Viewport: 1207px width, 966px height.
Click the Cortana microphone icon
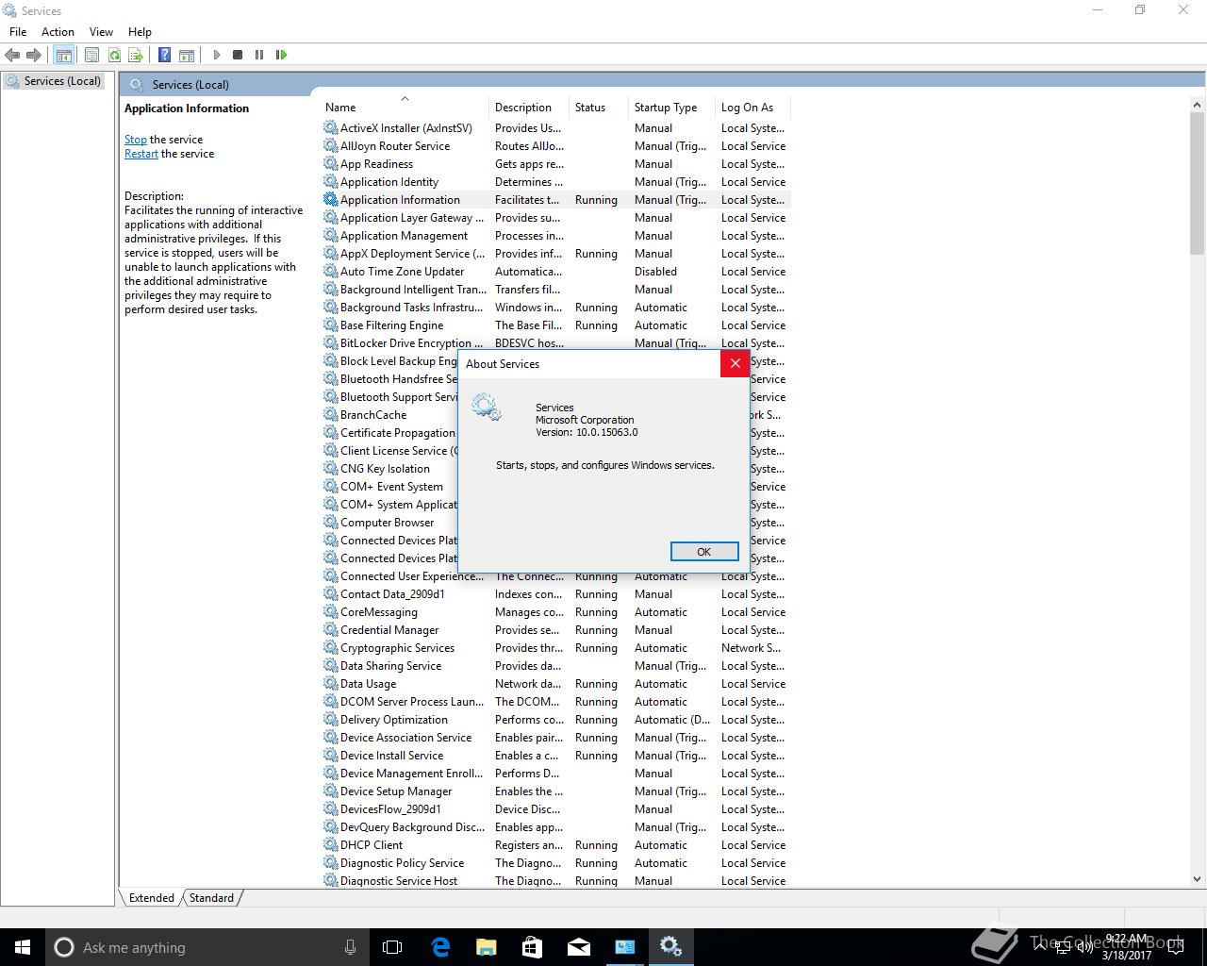(x=350, y=947)
